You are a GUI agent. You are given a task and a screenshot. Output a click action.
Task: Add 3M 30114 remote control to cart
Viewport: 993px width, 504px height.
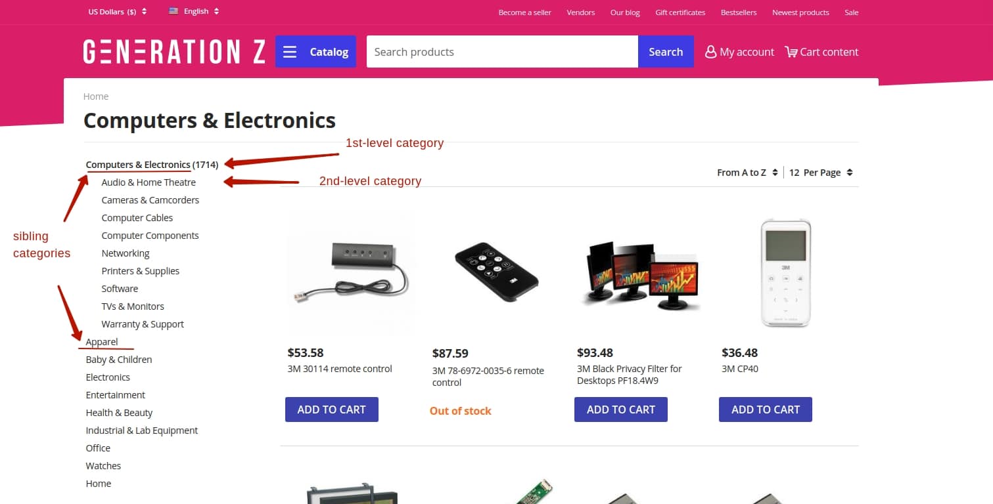click(x=331, y=409)
